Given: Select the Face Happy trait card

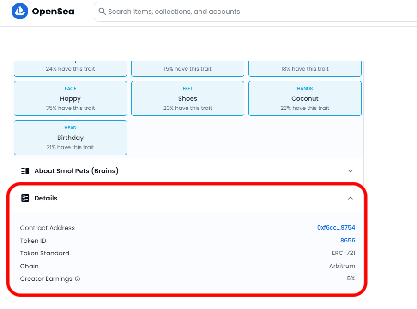Looking at the screenshot, I should (x=71, y=98).
